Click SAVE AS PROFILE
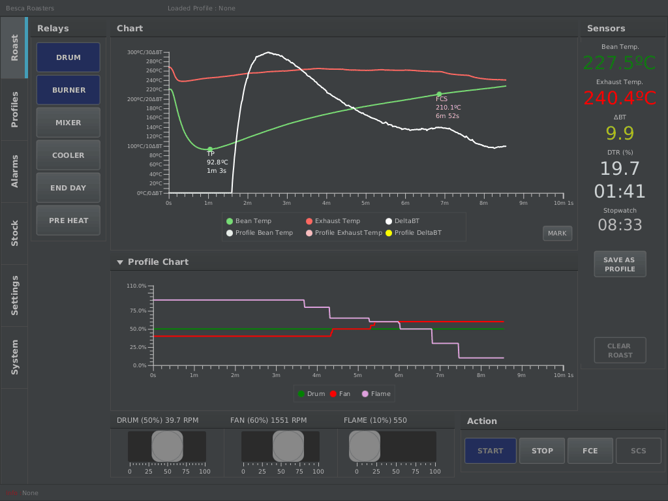The image size is (668, 501). pyautogui.click(x=620, y=264)
